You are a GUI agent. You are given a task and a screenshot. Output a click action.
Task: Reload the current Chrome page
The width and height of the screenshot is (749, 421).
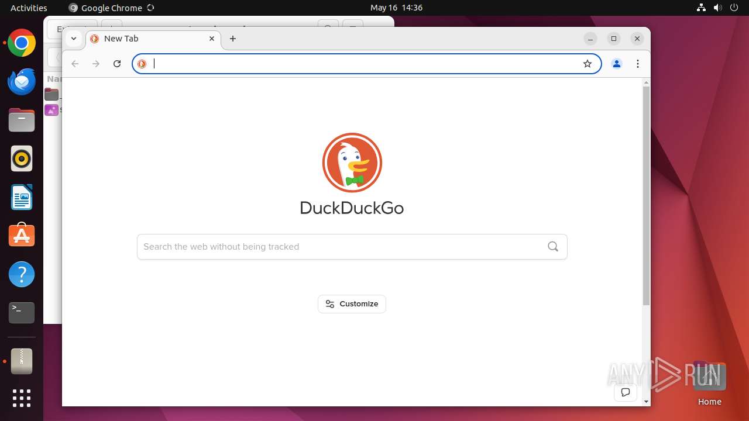tap(117, 64)
